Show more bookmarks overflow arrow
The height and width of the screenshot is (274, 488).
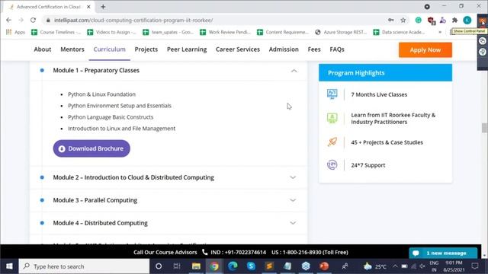tap(440, 32)
